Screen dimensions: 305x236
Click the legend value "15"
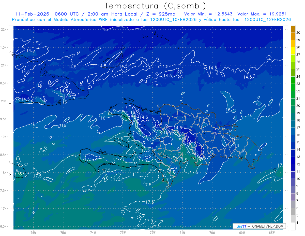(x=299, y=142)
